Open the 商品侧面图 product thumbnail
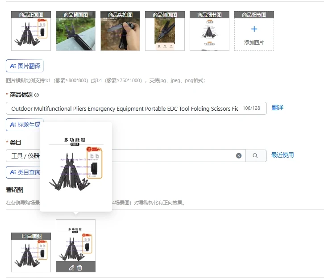The image size is (324, 279). coord(165,31)
